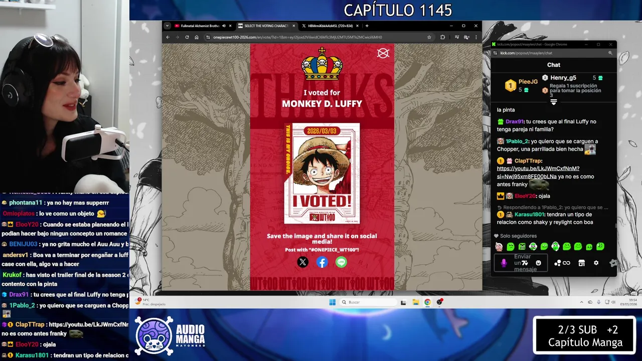Close the voting thanks popup X icon
Viewport: 642px width, 361px height.
tap(383, 53)
